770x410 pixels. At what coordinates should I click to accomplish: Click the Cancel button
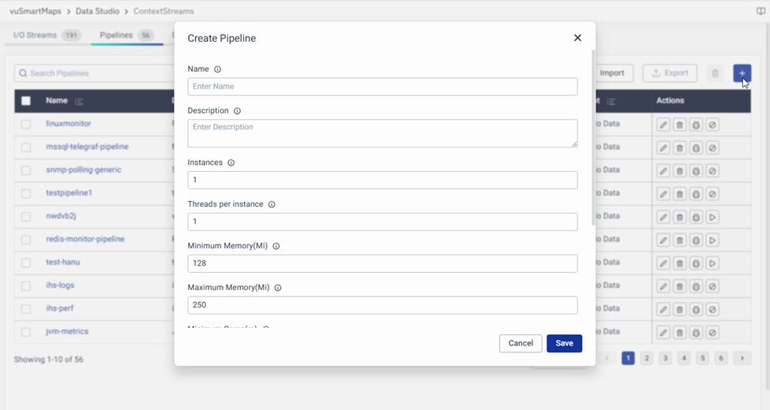(520, 344)
